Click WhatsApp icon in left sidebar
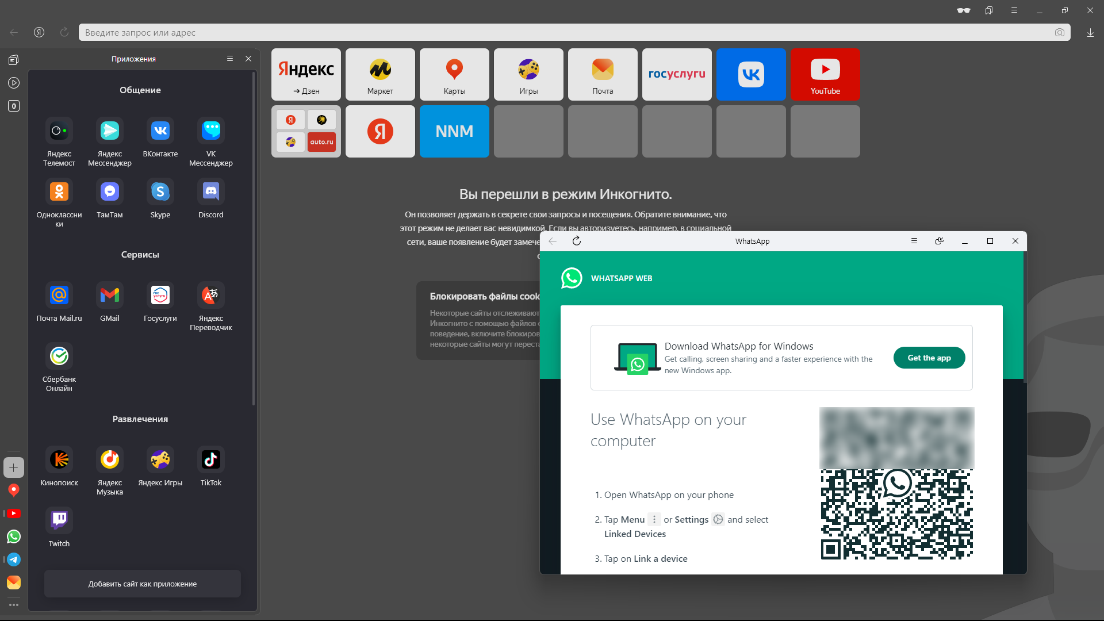The height and width of the screenshot is (621, 1104). tap(14, 536)
